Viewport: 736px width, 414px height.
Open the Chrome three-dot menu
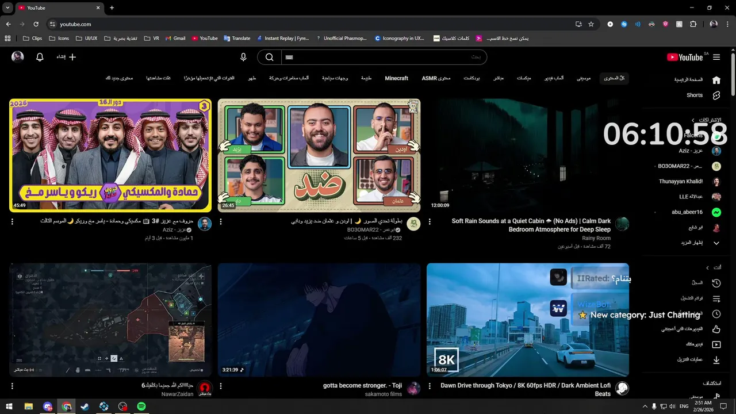coord(727,24)
